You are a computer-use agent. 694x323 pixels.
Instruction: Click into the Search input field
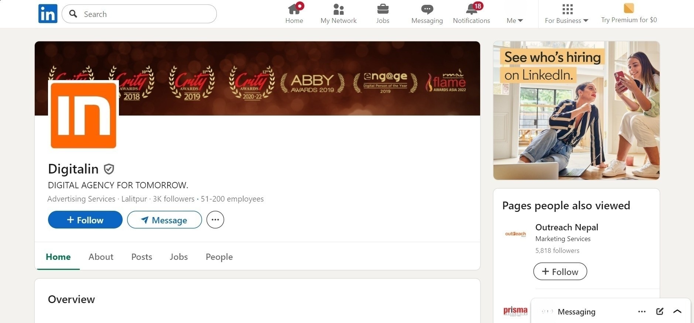(144, 14)
